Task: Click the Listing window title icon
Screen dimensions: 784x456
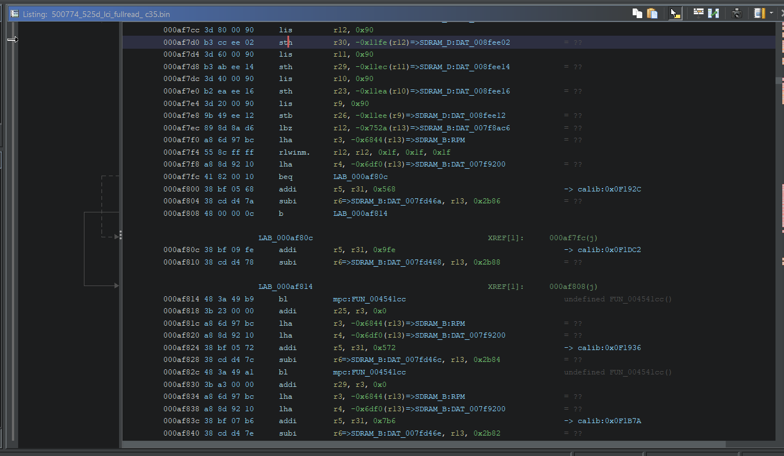Action: coord(15,14)
